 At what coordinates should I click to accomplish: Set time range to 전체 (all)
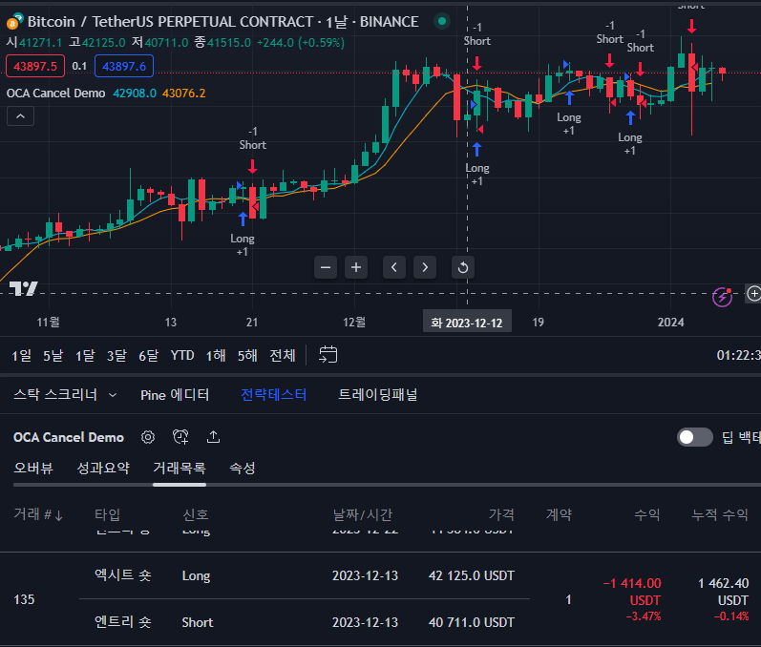283,356
